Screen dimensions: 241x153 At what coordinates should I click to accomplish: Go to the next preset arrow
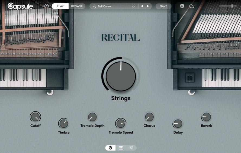[148, 6]
